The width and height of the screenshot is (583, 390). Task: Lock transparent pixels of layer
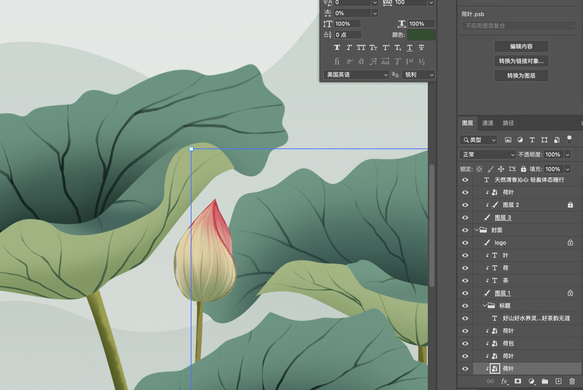click(479, 169)
